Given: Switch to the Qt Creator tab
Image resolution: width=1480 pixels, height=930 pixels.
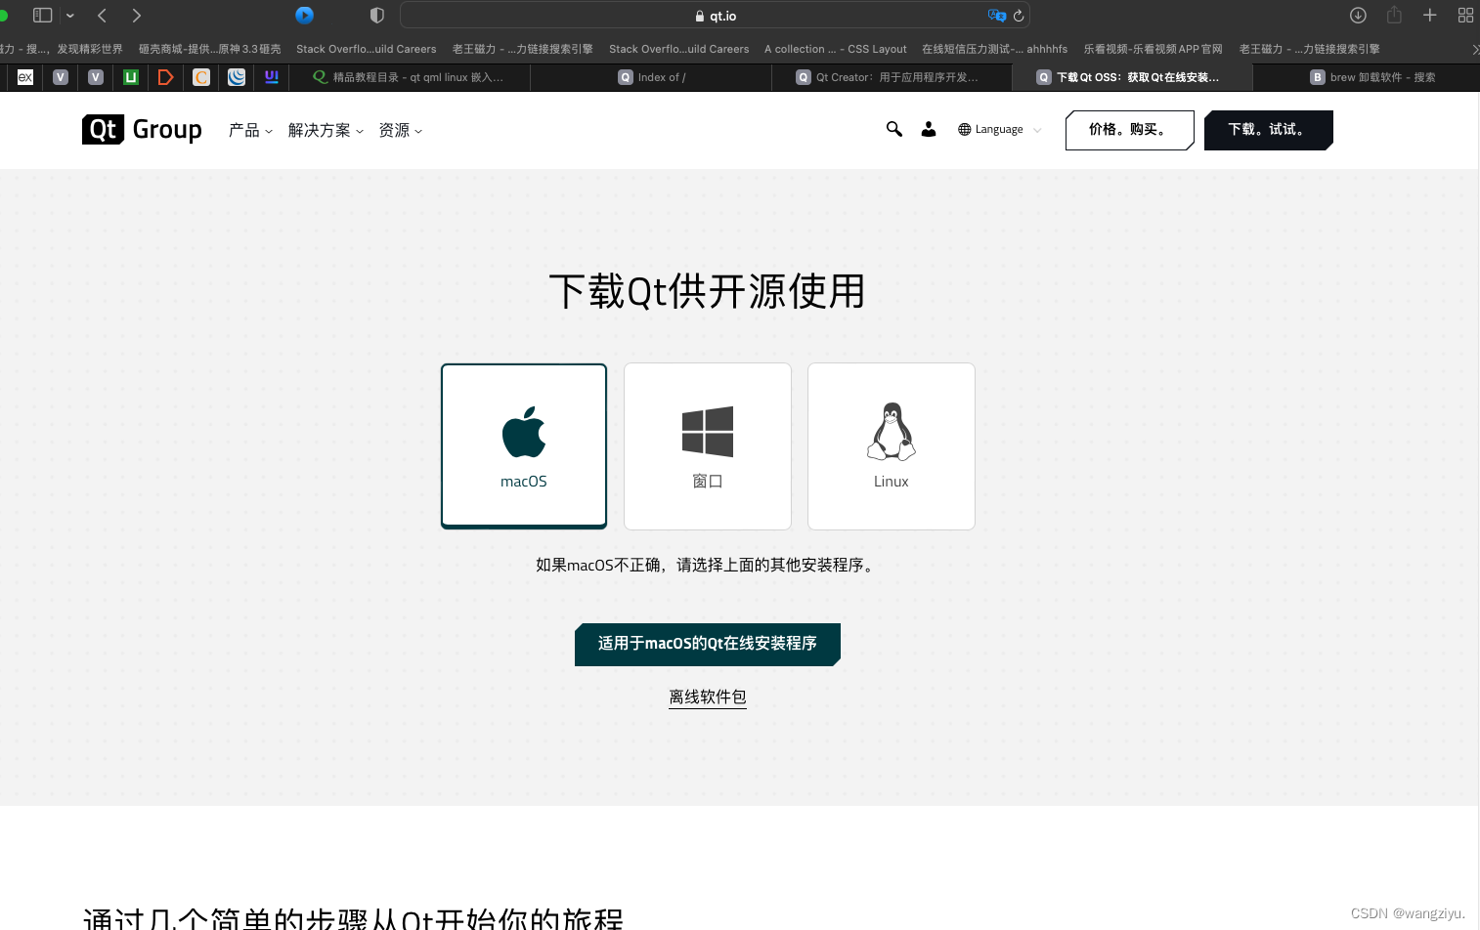Looking at the screenshot, I should (892, 77).
